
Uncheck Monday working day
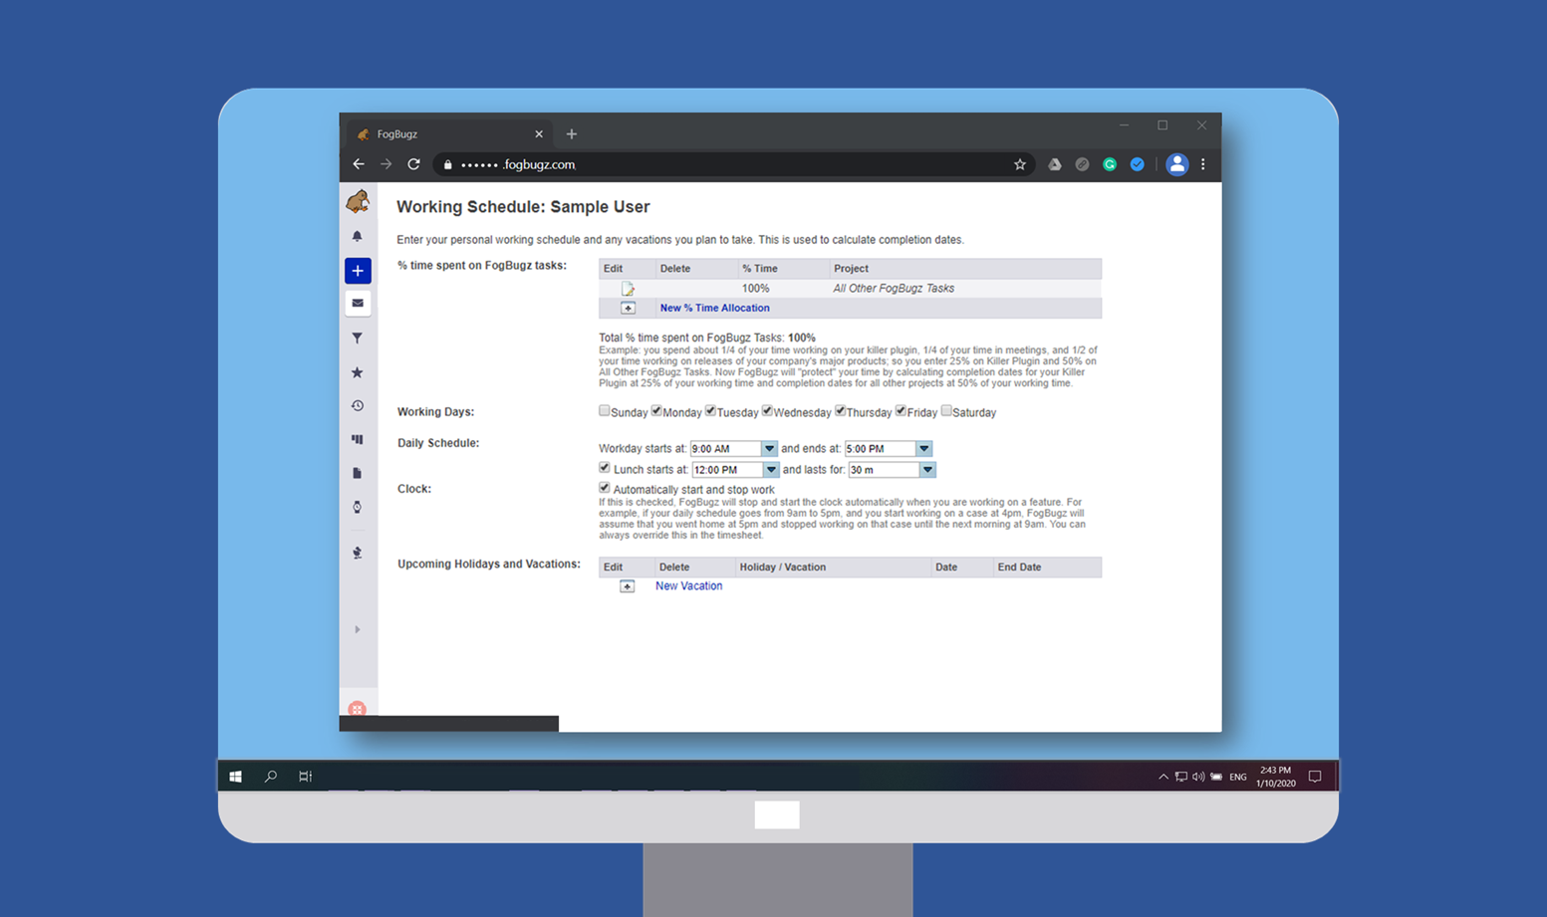tap(656, 411)
